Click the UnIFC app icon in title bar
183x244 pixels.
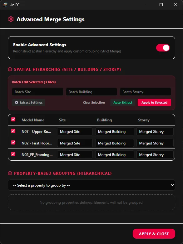5,5
